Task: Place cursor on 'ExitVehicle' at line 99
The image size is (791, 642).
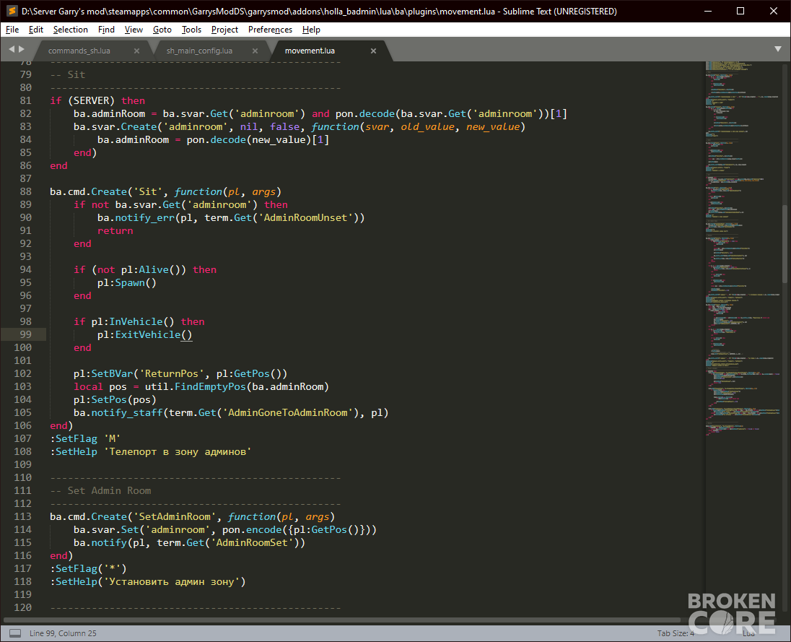Action: (x=148, y=334)
